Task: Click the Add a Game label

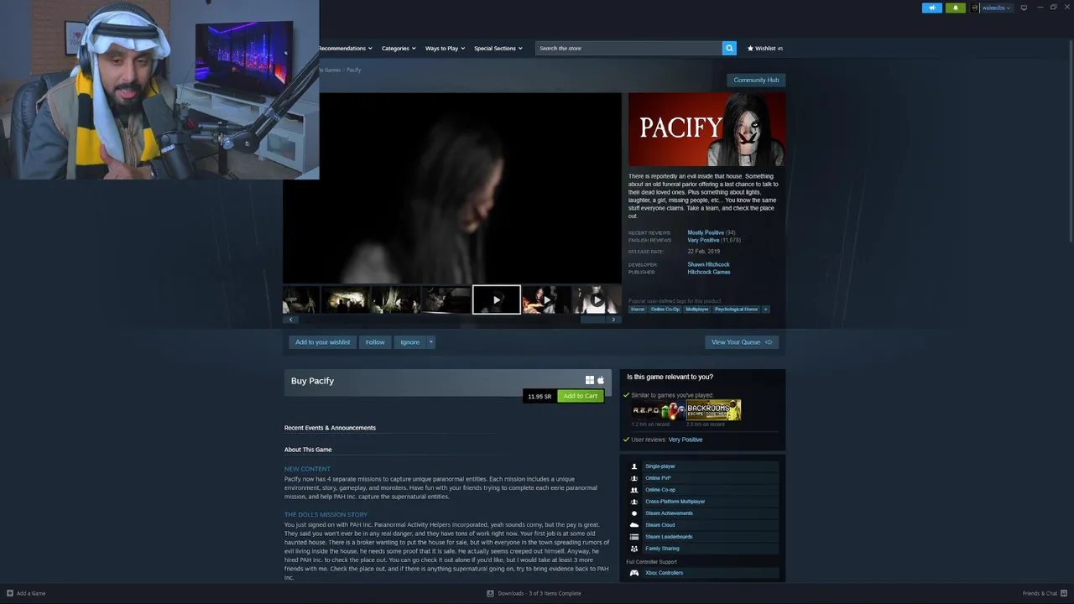Action: [31, 593]
